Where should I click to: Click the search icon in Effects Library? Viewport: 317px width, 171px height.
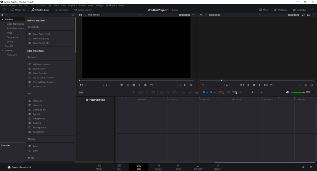[x=73, y=15]
